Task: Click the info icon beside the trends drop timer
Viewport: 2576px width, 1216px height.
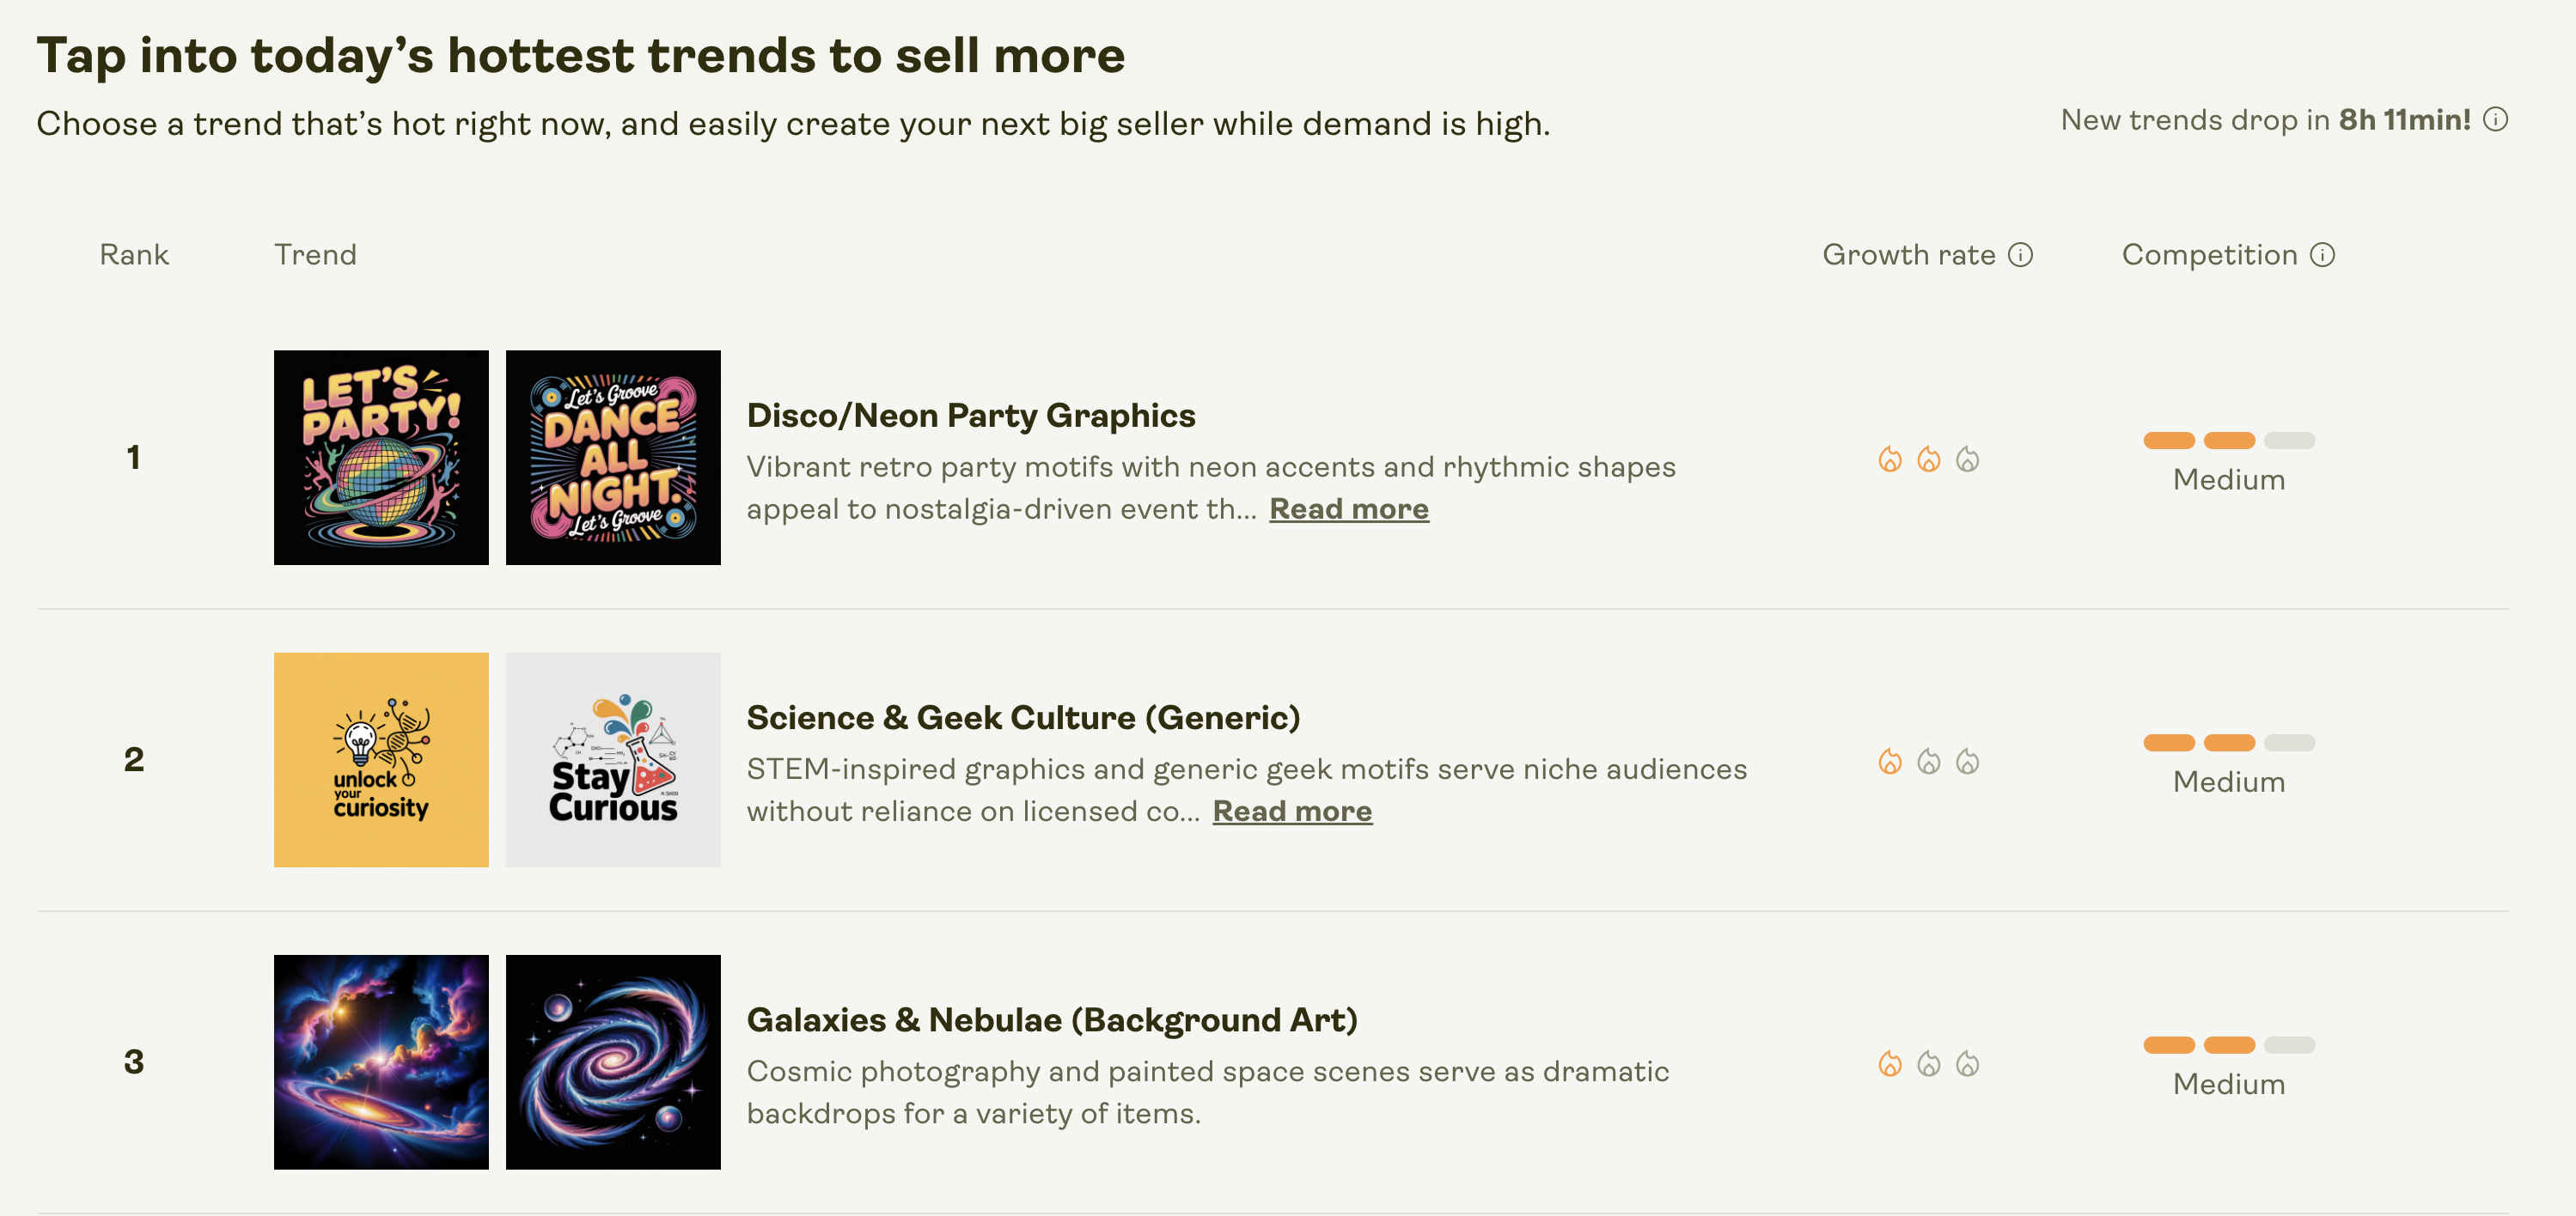Action: coord(2494,119)
